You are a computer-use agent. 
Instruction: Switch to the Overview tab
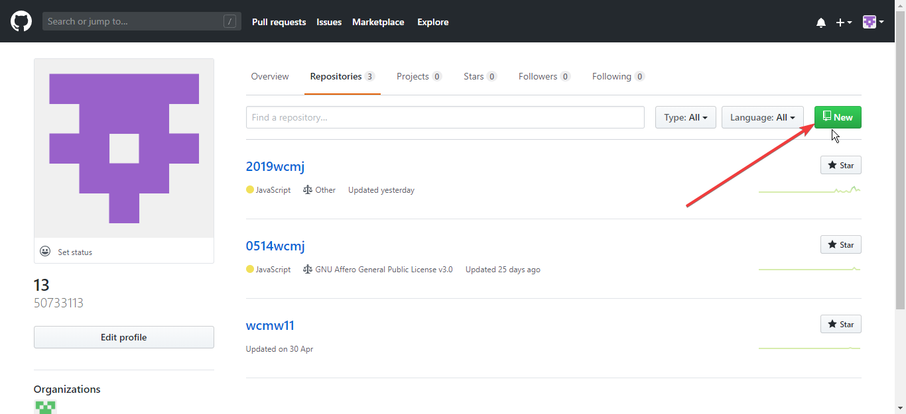(x=270, y=76)
